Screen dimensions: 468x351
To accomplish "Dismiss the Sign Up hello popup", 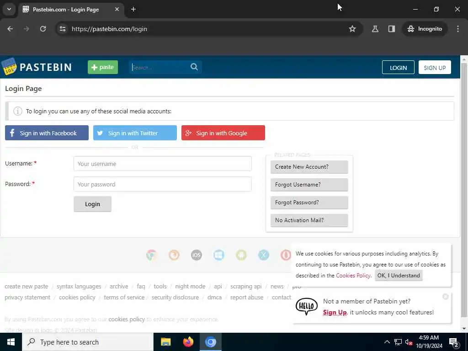I will pos(445,296).
